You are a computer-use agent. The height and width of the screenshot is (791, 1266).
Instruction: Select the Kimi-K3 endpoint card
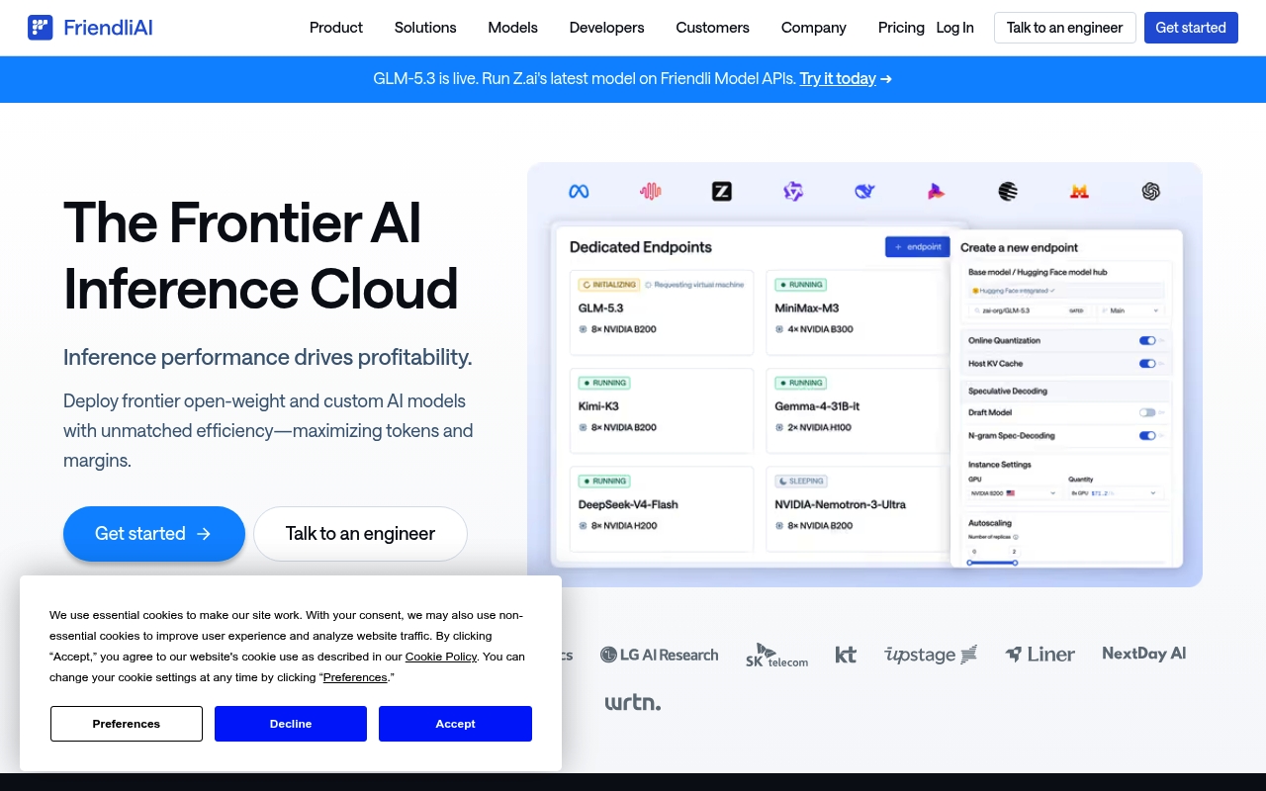(x=662, y=410)
